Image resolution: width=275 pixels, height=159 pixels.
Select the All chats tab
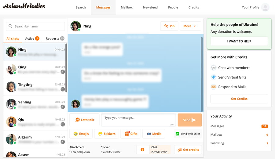tap(13, 38)
